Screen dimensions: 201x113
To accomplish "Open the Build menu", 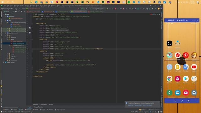I will point(38,6).
